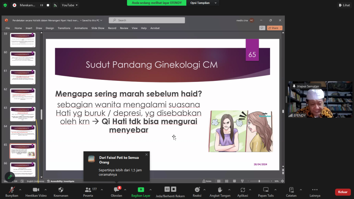
Task: Select slide 66 thumbnail
Action: 23,170
